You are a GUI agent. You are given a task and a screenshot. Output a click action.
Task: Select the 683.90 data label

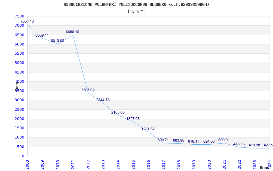(178, 140)
